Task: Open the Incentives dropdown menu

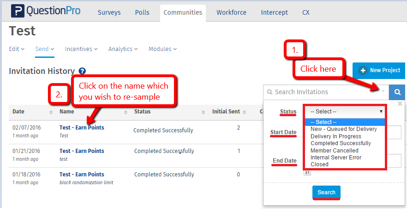Action: 81,49
